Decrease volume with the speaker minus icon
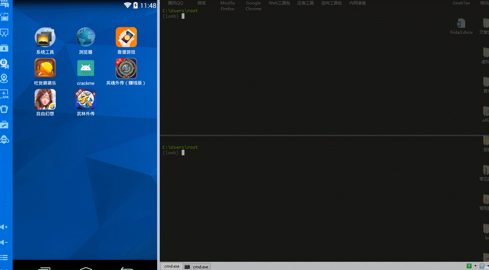The image size is (489, 270). (x=4, y=242)
